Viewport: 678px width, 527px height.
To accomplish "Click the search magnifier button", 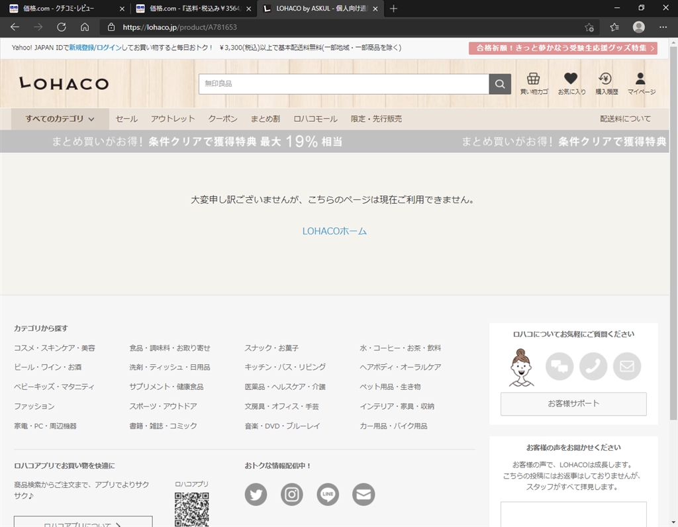I will [500, 84].
